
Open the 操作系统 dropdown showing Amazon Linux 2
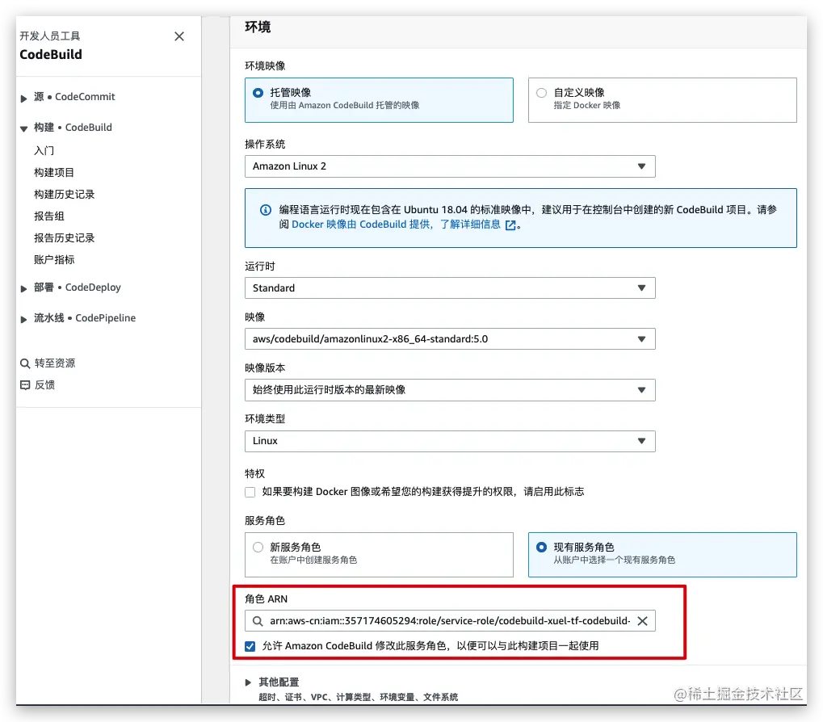tap(450, 166)
